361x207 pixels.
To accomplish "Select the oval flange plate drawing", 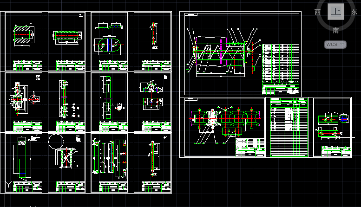I will pos(109,45).
